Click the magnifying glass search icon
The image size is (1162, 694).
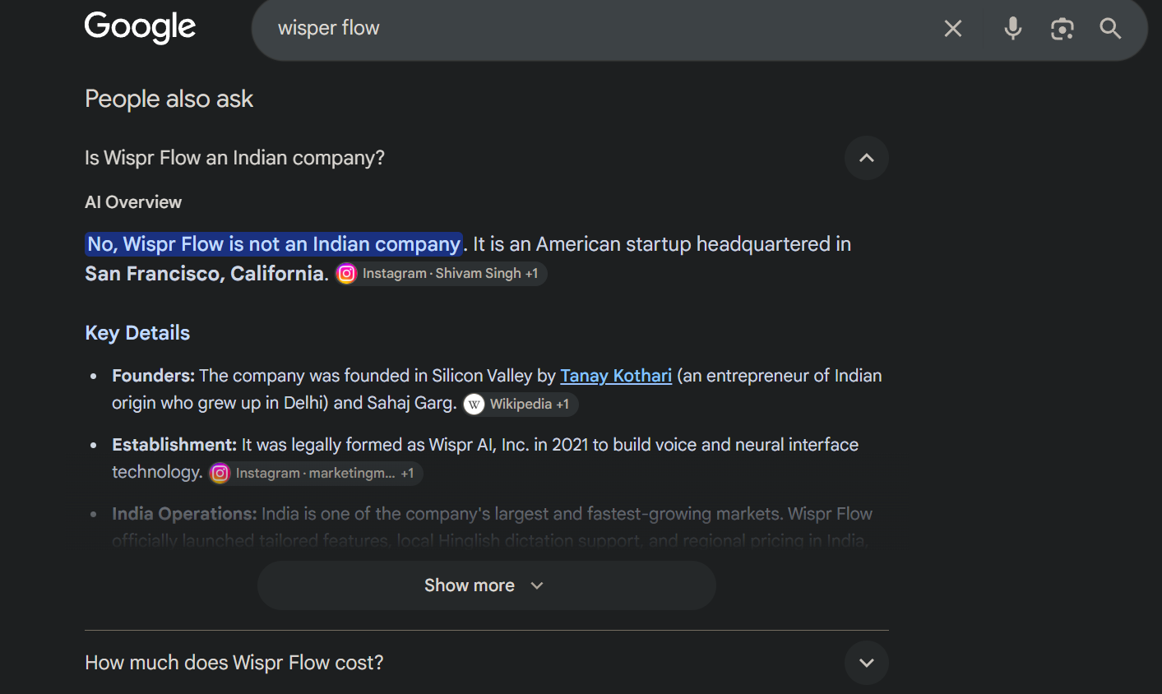1110,29
